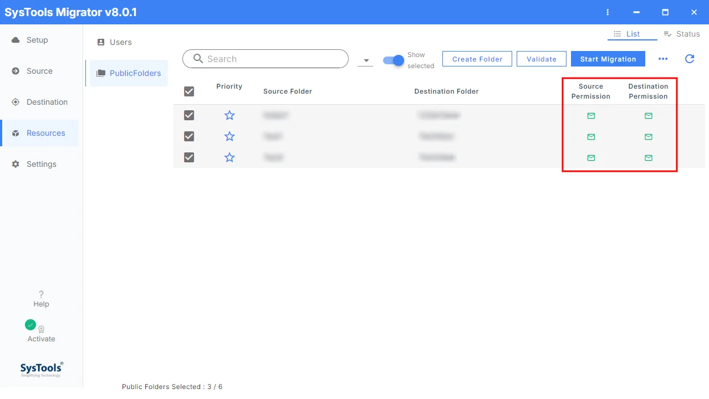Toggle the select-all header checkbox
The height and width of the screenshot is (399, 709).
[x=189, y=91]
